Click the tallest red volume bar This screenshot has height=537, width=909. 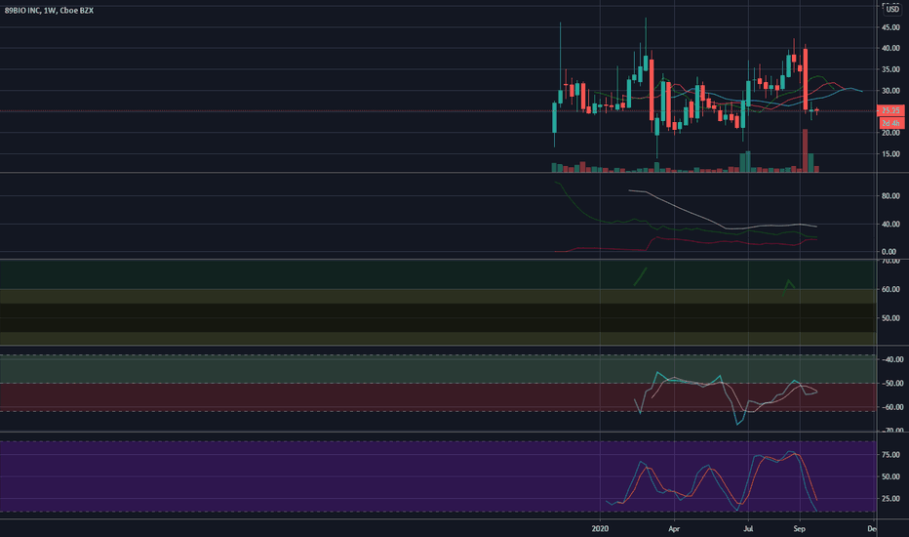click(806, 151)
